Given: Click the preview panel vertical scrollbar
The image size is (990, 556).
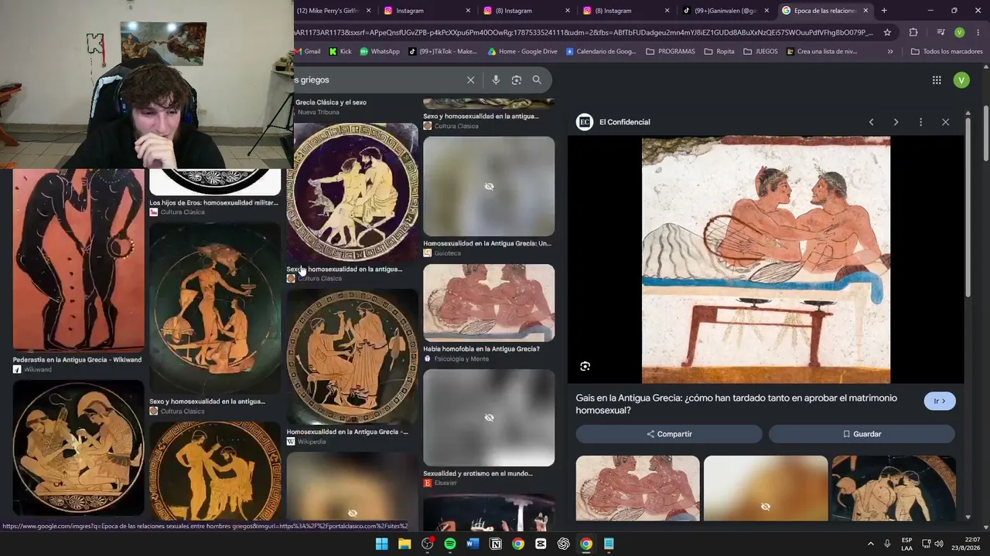Looking at the screenshot, I should 968,208.
